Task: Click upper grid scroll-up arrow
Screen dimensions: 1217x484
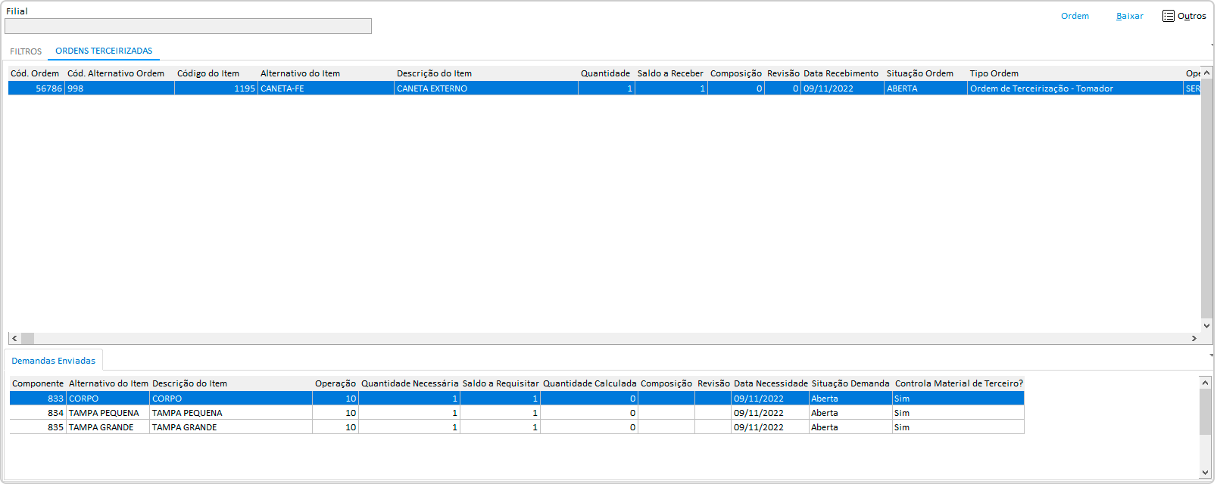Action: [1206, 73]
